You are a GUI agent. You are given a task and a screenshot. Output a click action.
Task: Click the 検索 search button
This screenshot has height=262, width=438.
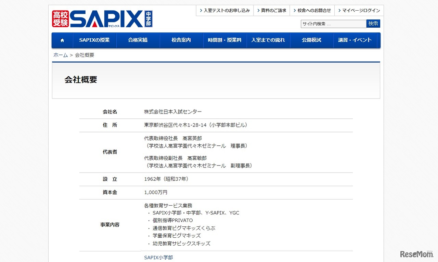pyautogui.click(x=373, y=24)
